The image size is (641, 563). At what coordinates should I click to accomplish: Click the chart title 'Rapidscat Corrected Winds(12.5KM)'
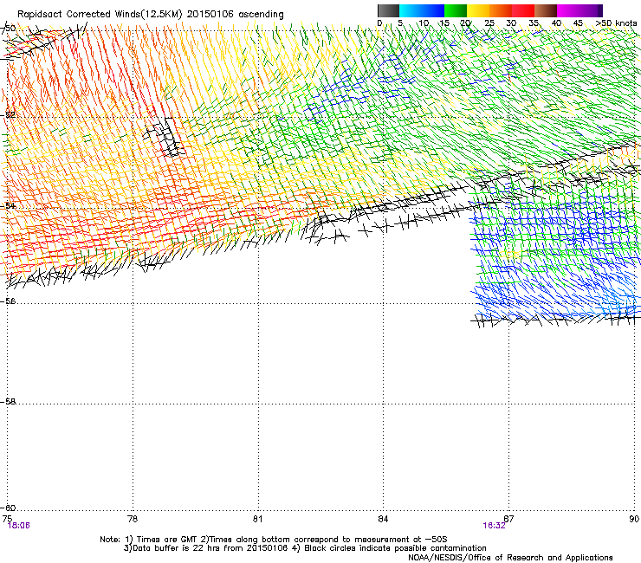pyautogui.click(x=100, y=14)
